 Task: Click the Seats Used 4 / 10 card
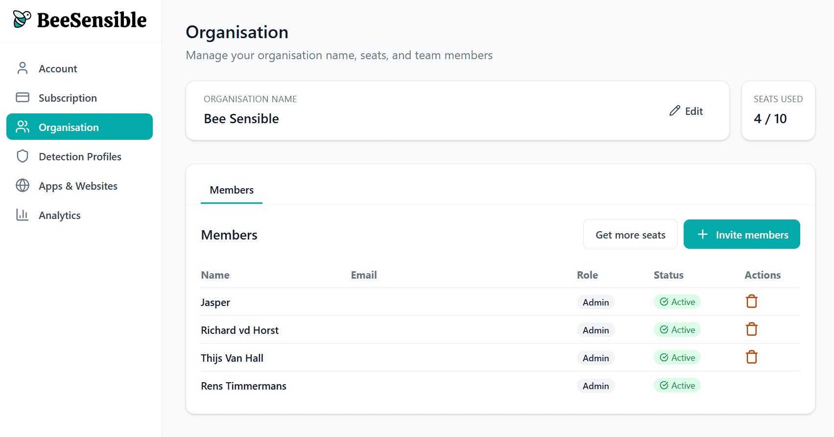click(x=778, y=110)
